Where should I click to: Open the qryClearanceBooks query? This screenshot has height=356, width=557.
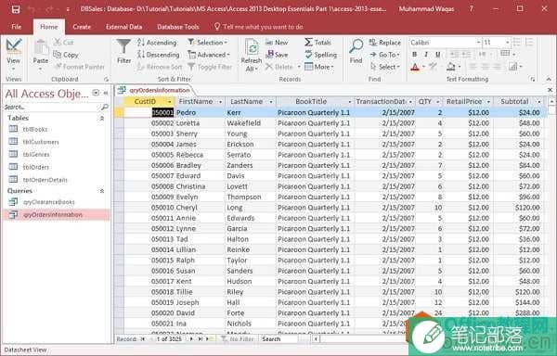coord(48,202)
